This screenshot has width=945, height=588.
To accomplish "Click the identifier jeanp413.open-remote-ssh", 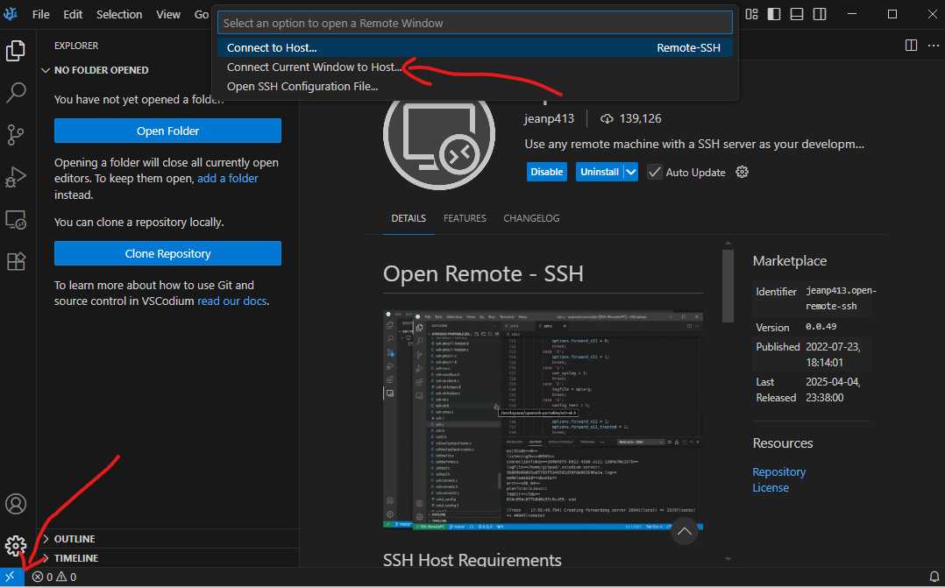I will click(841, 298).
